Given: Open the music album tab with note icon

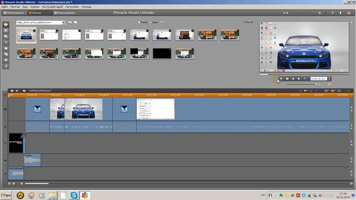Looking at the screenshot, I should pos(6,66).
